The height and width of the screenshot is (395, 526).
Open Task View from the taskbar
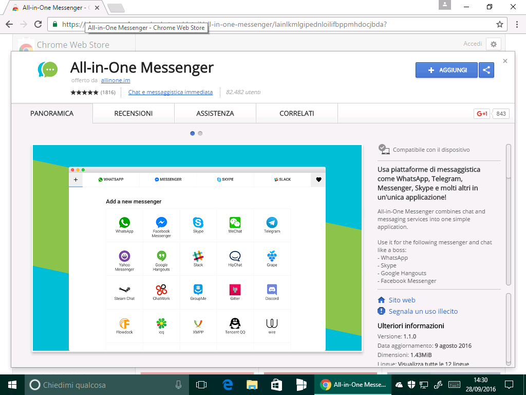pyautogui.click(x=201, y=385)
